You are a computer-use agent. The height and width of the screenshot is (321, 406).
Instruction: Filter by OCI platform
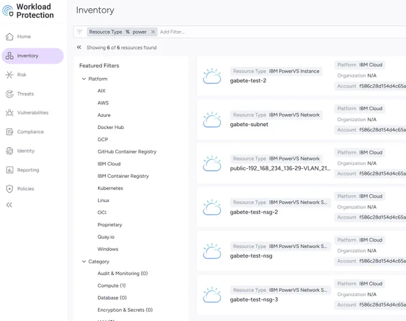[x=101, y=212]
